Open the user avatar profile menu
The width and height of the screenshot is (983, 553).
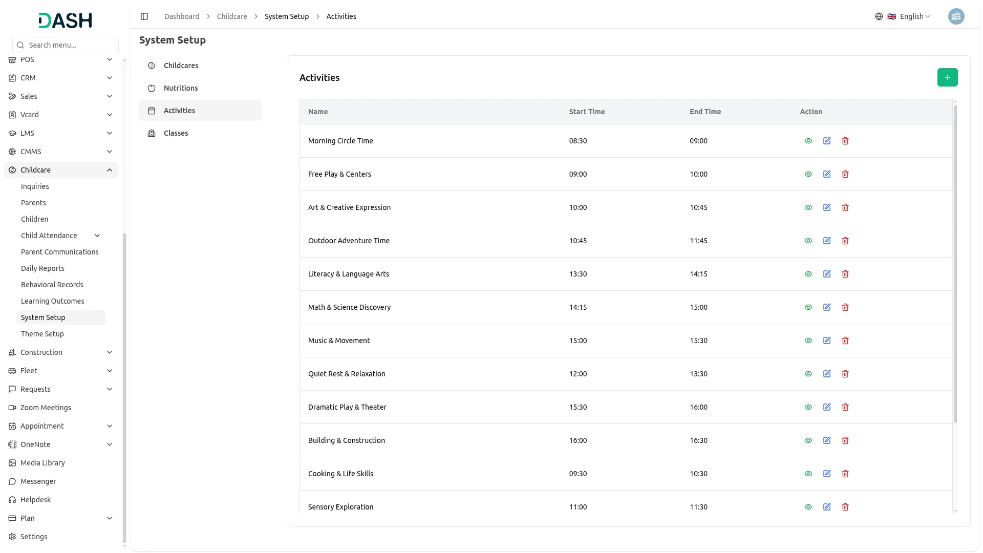[956, 16]
